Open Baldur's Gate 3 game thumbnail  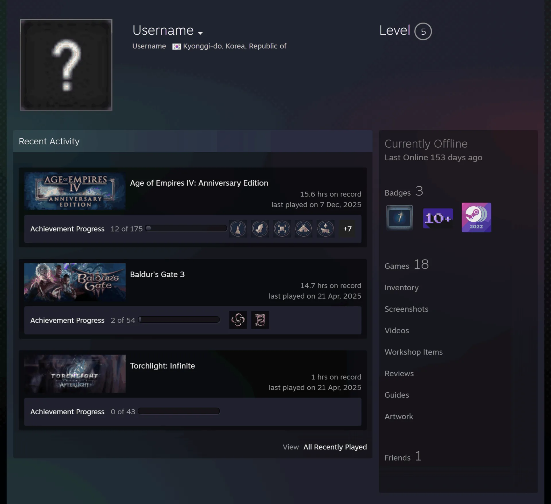(x=75, y=282)
